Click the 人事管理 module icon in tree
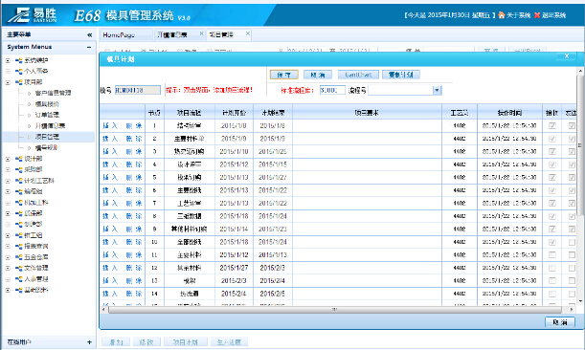This screenshot has height=350, width=585. pos(18,279)
